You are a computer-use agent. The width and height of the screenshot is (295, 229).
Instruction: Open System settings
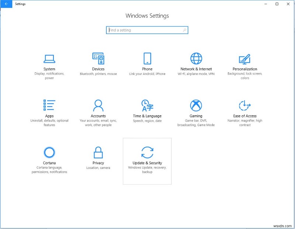[49, 63]
